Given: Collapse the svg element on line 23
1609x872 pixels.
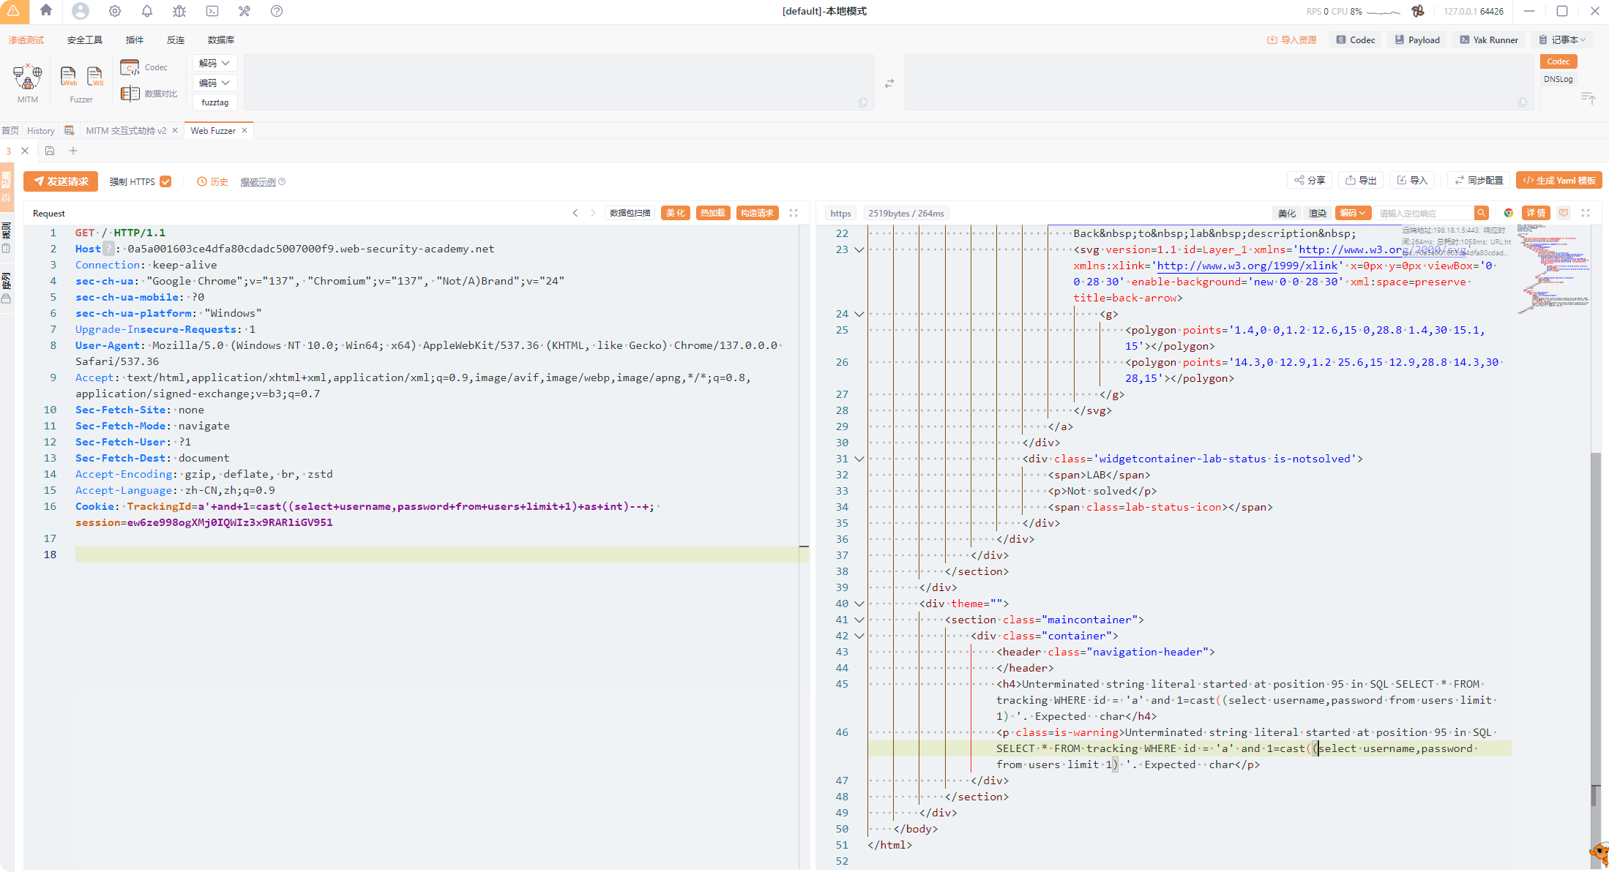Looking at the screenshot, I should 859,249.
